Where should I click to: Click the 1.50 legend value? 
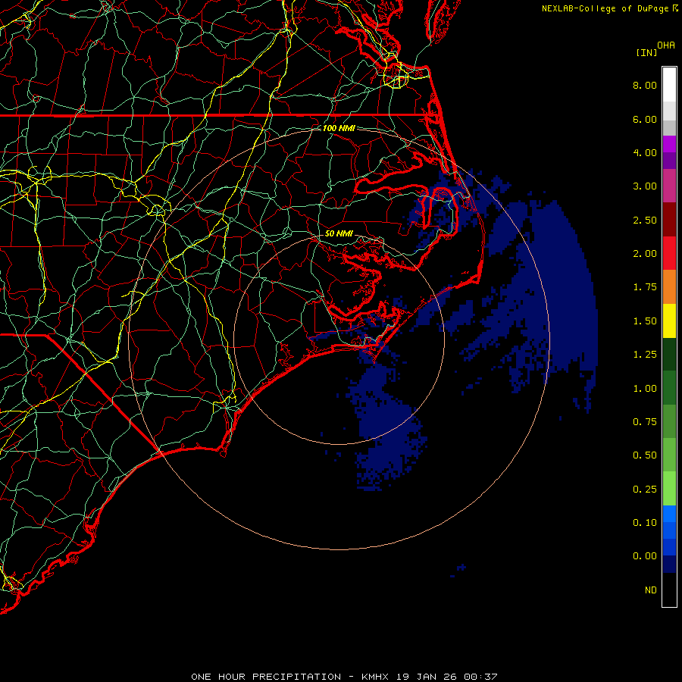pos(645,321)
